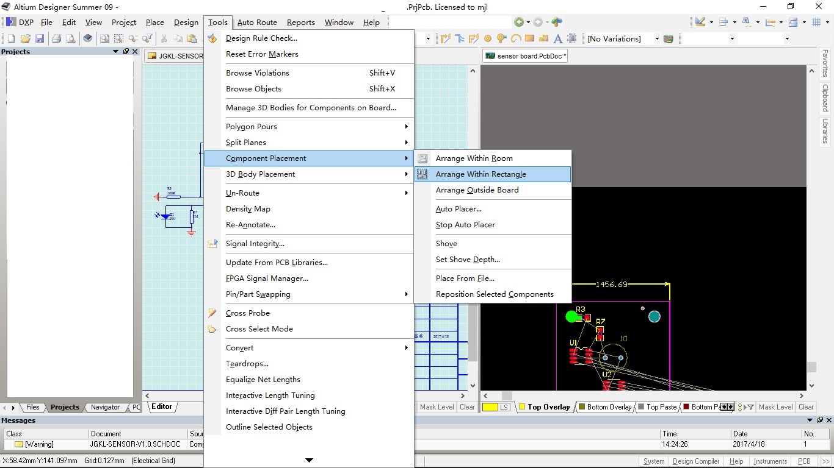Open the Libraries side panel
Screen dimensions: 834x468
pos(825,131)
